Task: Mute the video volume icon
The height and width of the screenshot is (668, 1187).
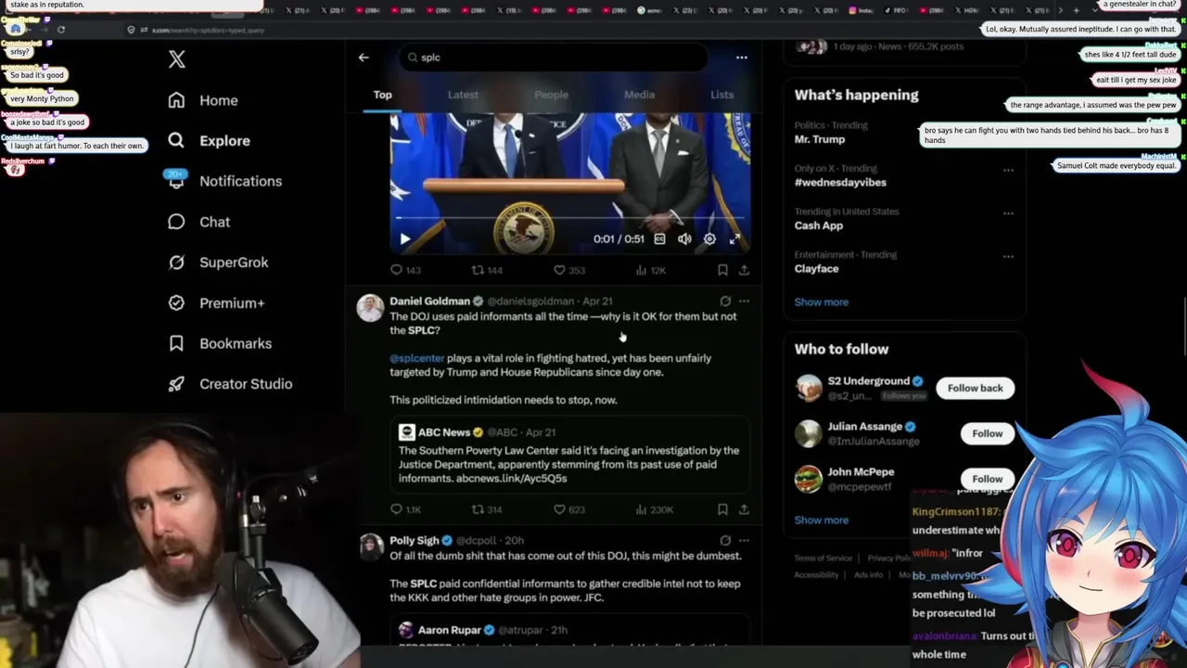Action: (x=684, y=239)
